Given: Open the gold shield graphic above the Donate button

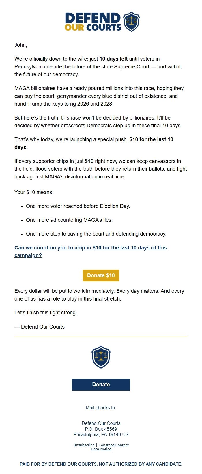Looking at the screenshot, I should tap(101, 357).
